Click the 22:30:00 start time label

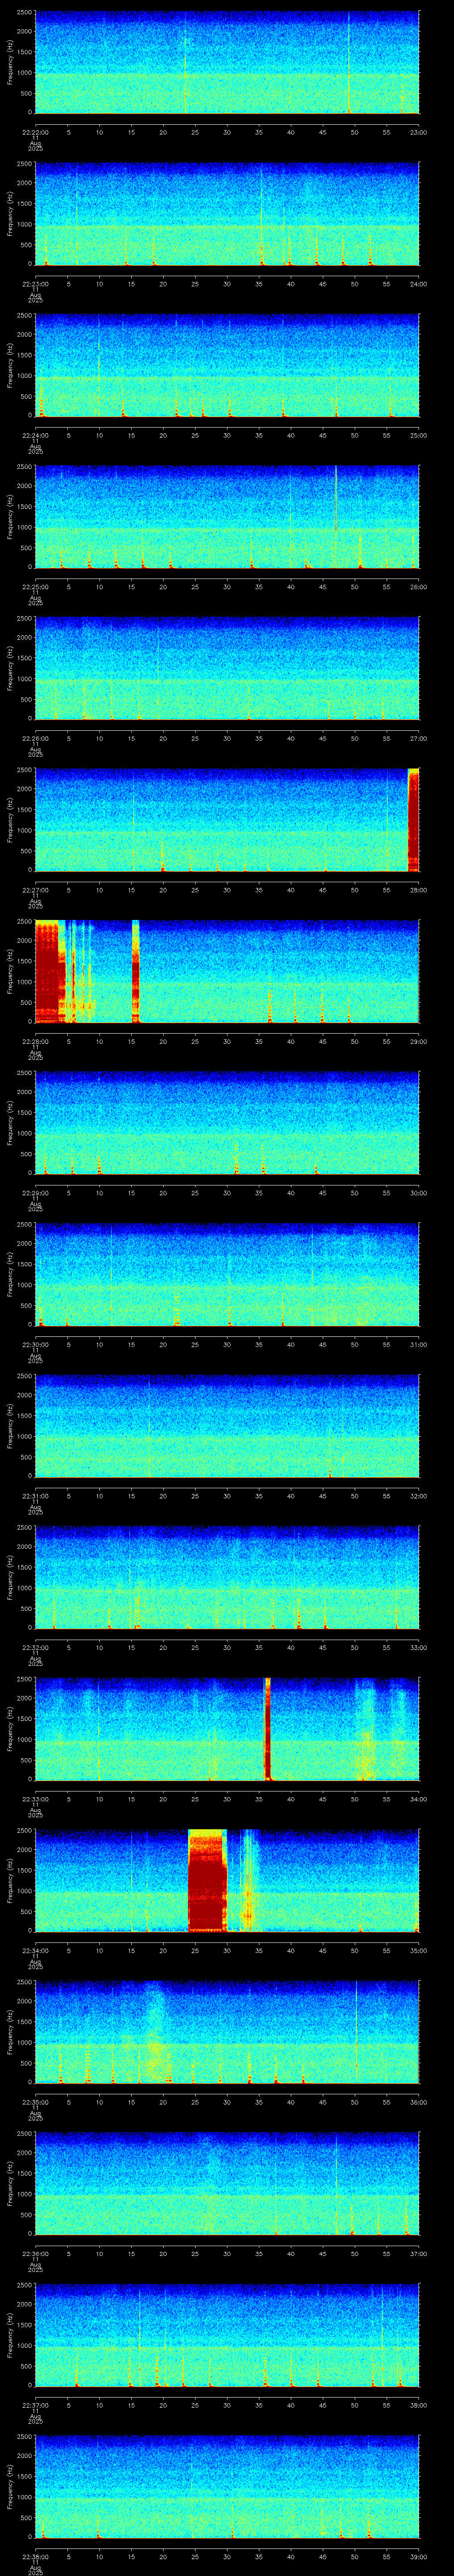pos(35,1344)
